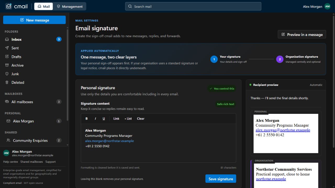
Task: Toggle bold formatting in signature editor
Action: click(x=87, y=119)
